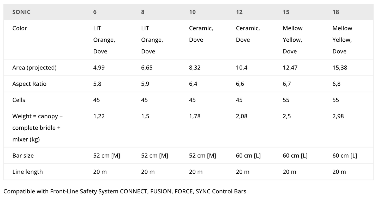Viewport: 377px width, 204px height.
Task: Click the projected area value 8,32
Action: (x=195, y=68)
